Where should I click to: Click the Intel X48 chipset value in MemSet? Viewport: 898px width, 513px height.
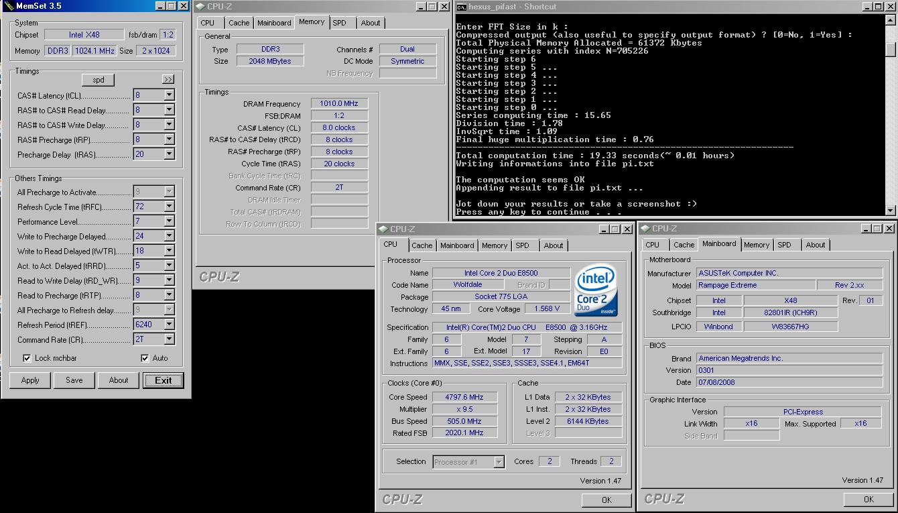pyautogui.click(x=85, y=35)
